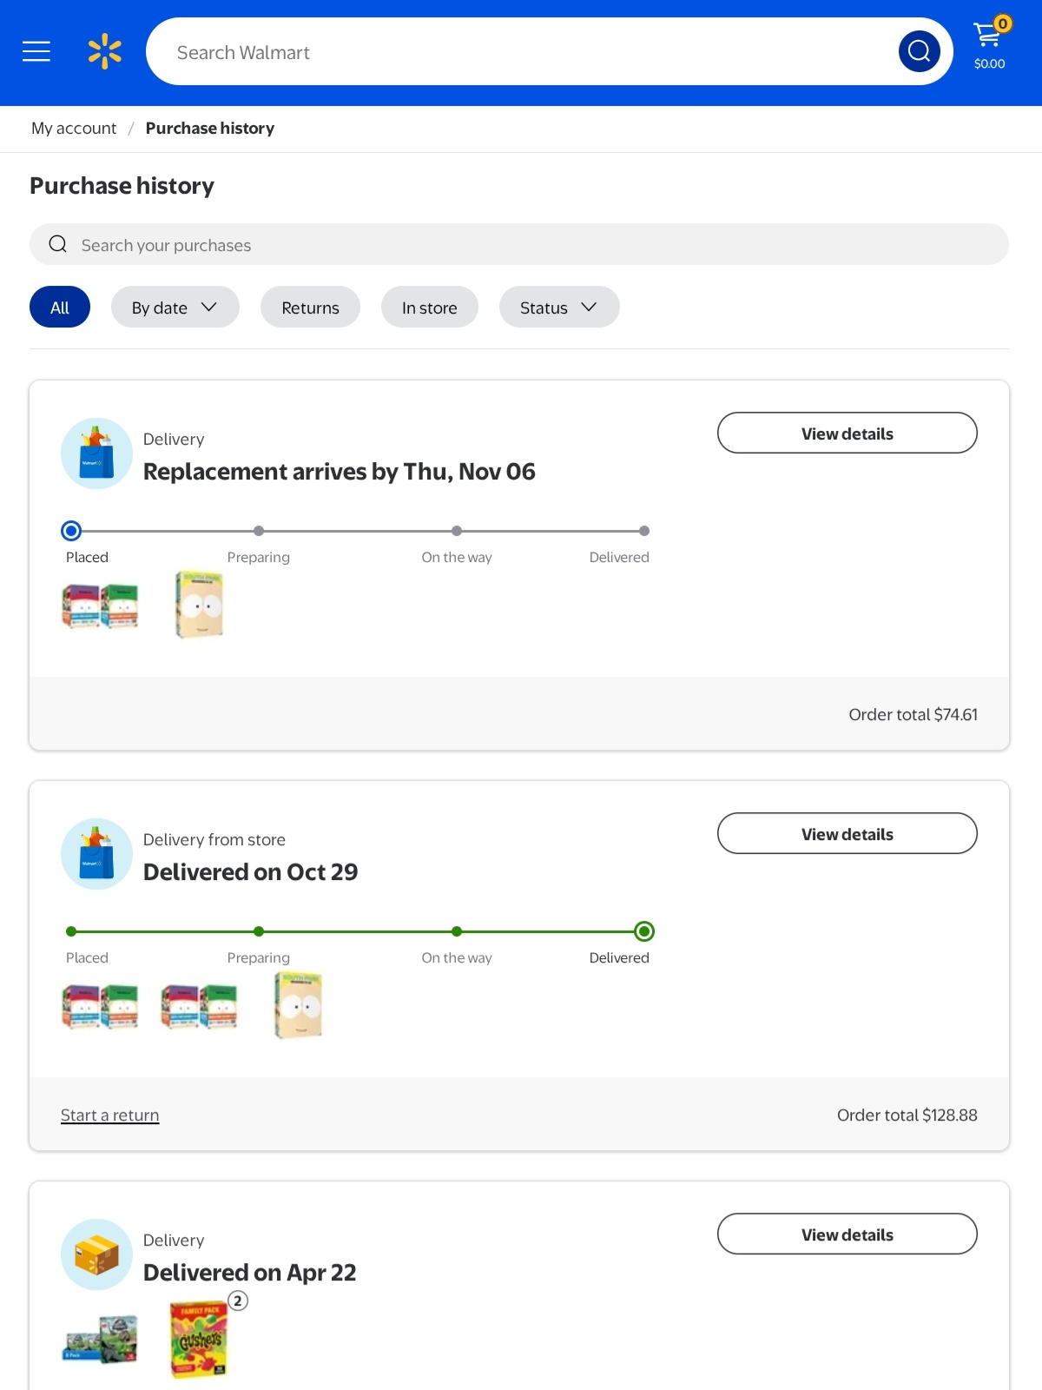Viewport: 1042px width, 1390px height.
Task: Toggle the Returns filter chip
Action: tap(310, 308)
